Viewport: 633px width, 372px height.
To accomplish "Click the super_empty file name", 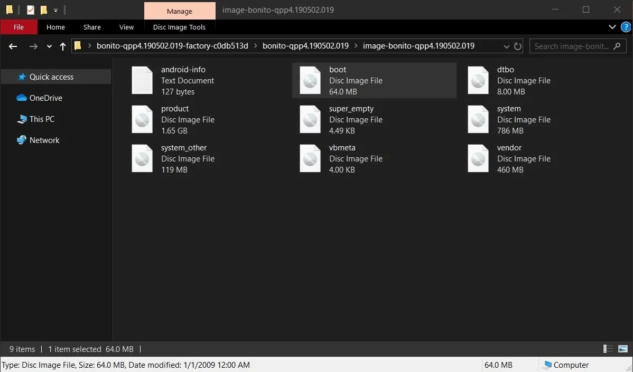I will (x=351, y=108).
